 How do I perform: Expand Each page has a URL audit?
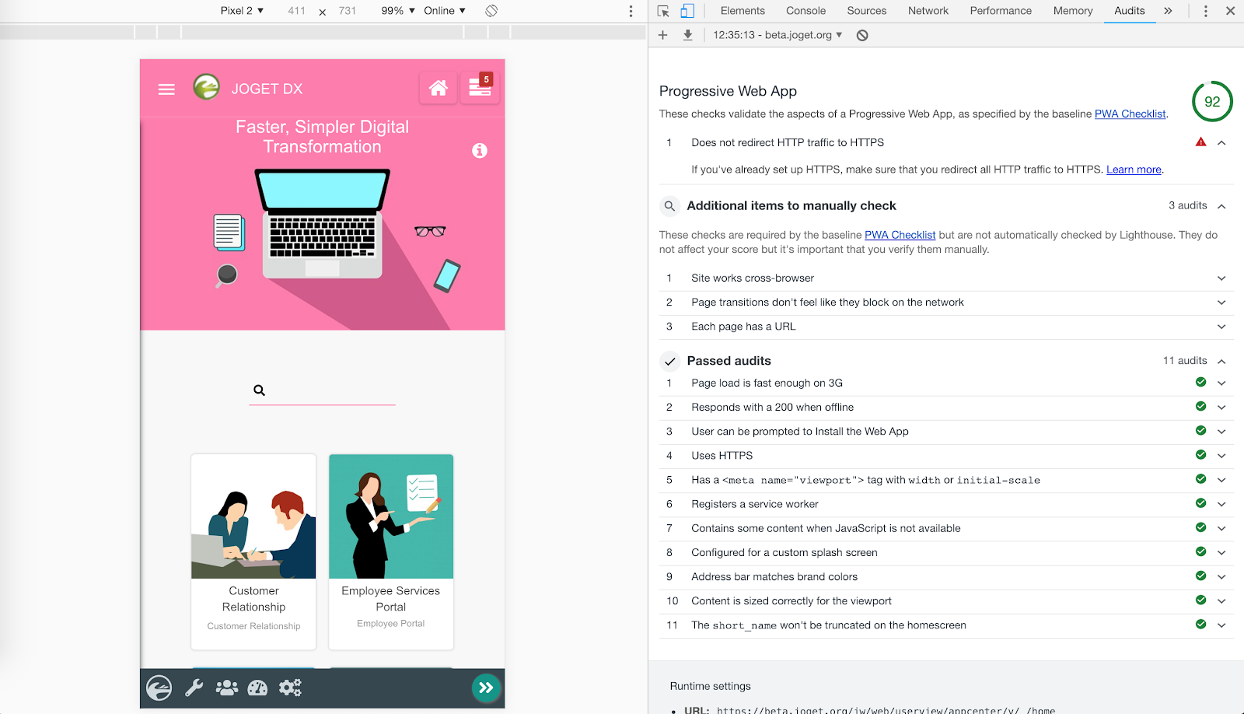[1221, 327]
